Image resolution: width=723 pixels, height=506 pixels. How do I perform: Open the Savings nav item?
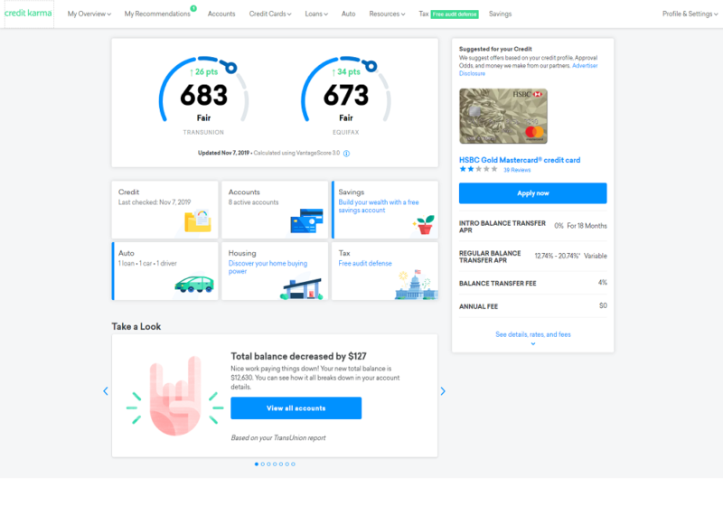point(501,14)
